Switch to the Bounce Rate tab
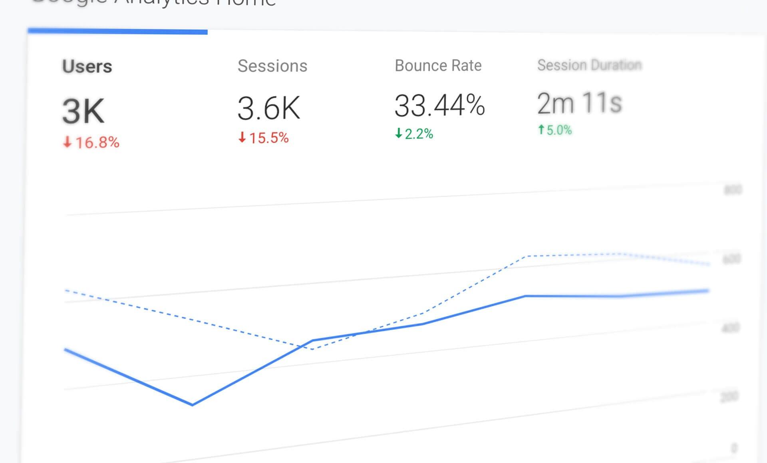 (438, 65)
